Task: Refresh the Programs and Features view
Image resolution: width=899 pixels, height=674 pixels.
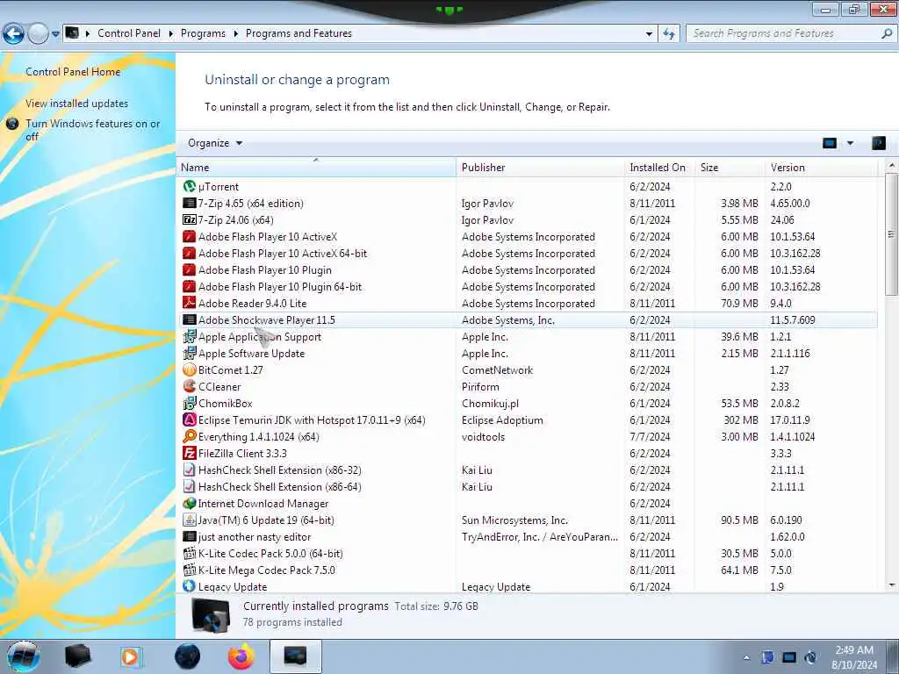Action: (x=668, y=34)
